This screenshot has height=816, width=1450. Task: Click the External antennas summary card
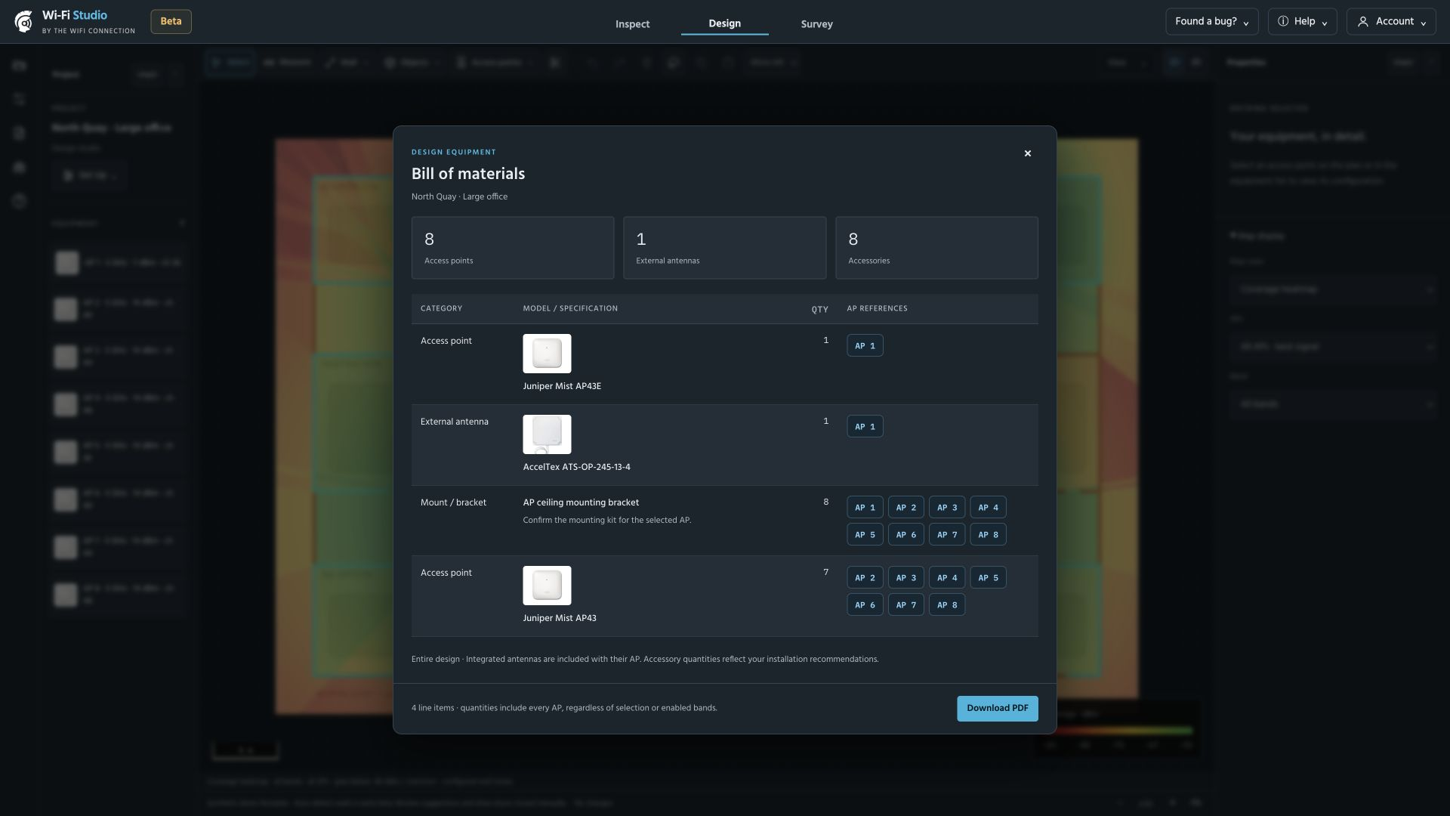click(724, 248)
